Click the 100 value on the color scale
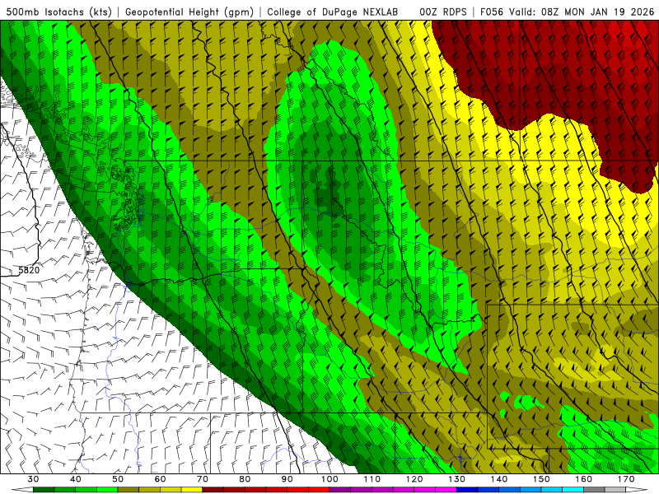The width and height of the screenshot is (659, 494). pyautogui.click(x=329, y=479)
